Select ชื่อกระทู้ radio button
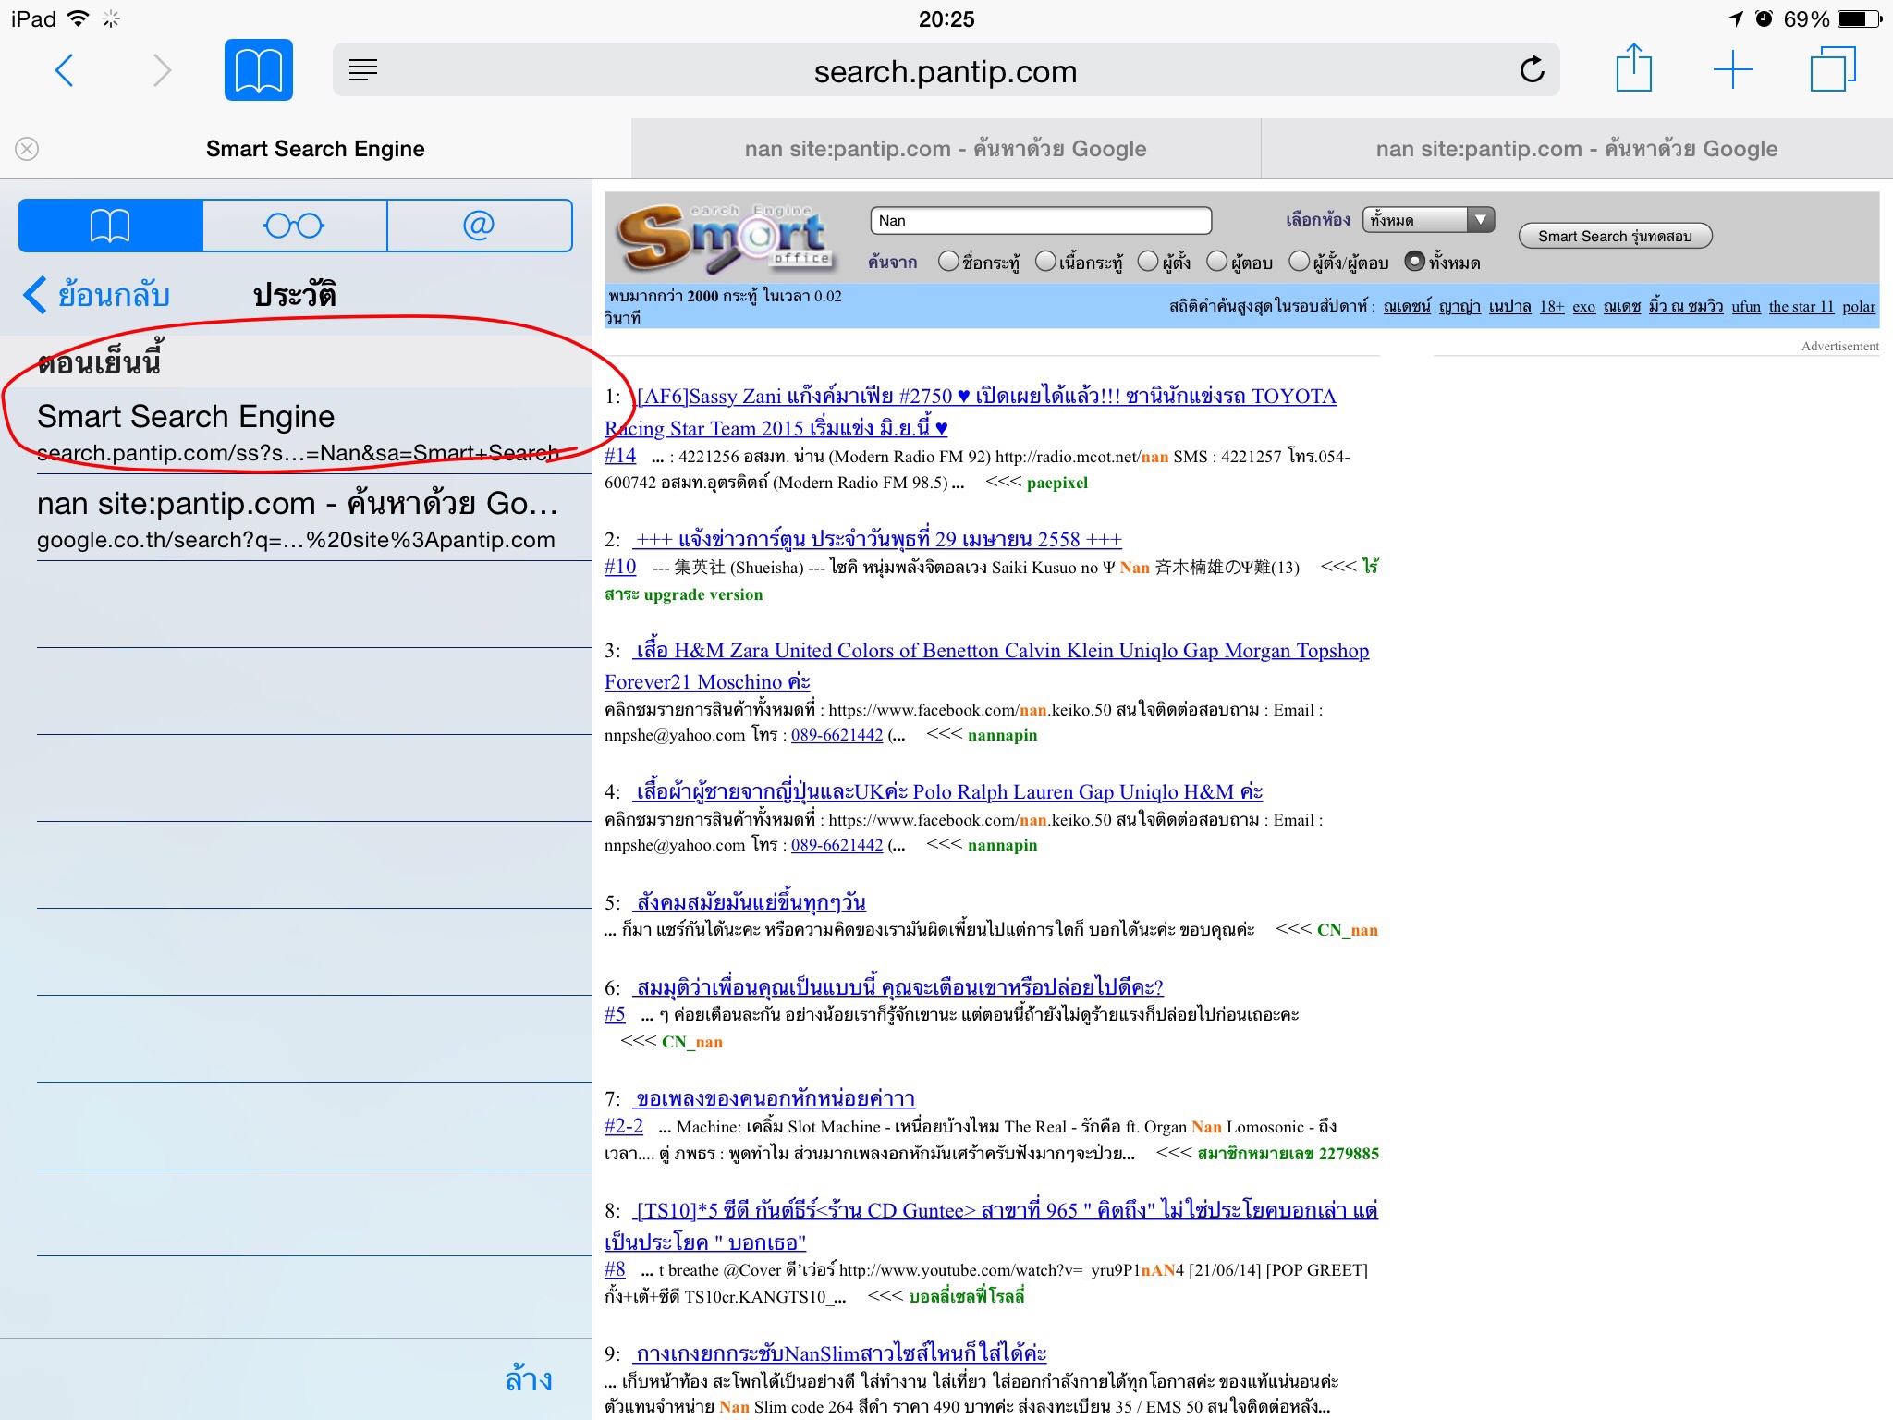This screenshot has height=1420, width=1893. [948, 262]
